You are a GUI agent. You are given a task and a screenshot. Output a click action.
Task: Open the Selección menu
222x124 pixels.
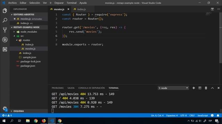click(35, 3)
